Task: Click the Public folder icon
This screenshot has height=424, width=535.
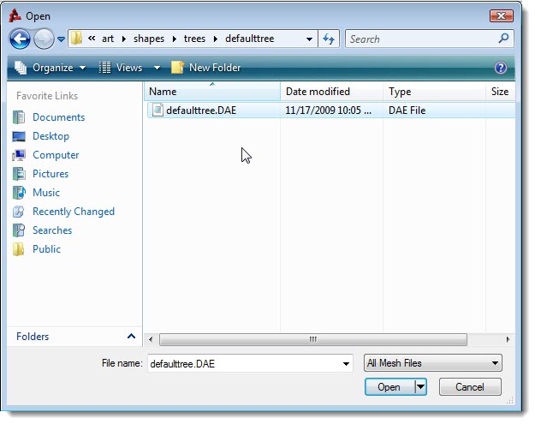Action: (x=19, y=249)
